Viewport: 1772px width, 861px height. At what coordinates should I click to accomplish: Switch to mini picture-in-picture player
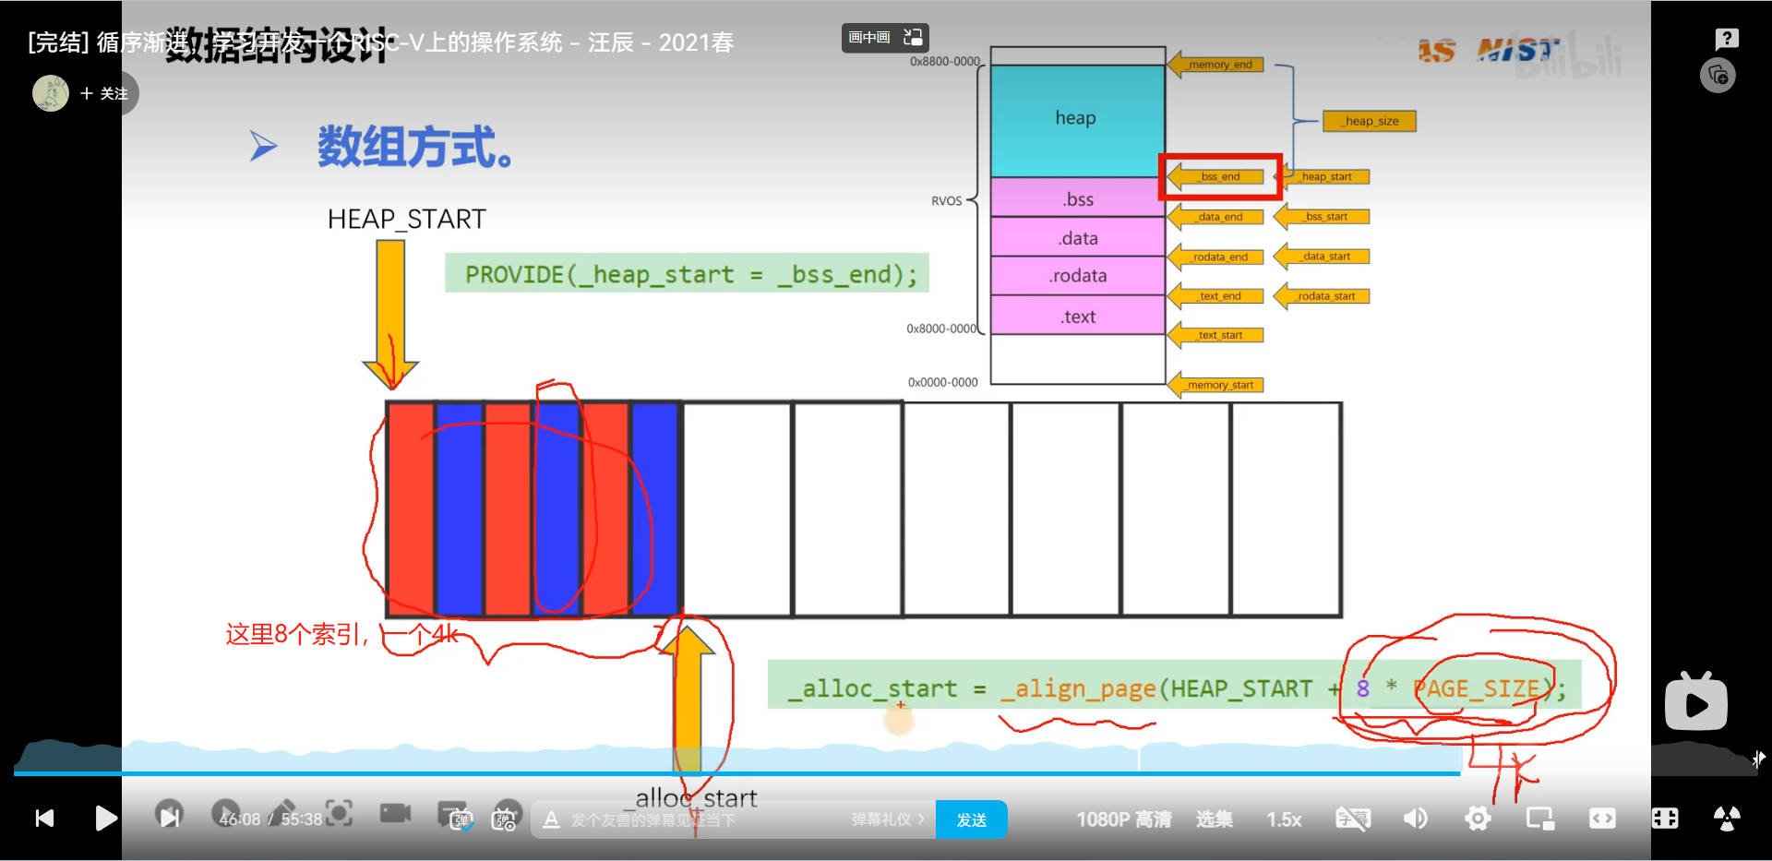pyautogui.click(x=1540, y=819)
